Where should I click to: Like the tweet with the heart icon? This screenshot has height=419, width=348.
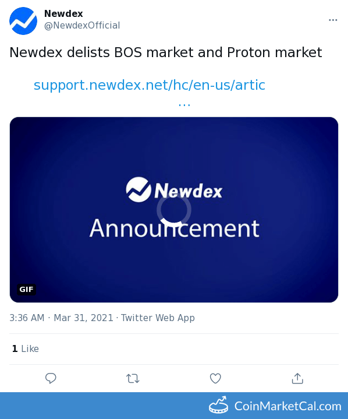[215, 378]
